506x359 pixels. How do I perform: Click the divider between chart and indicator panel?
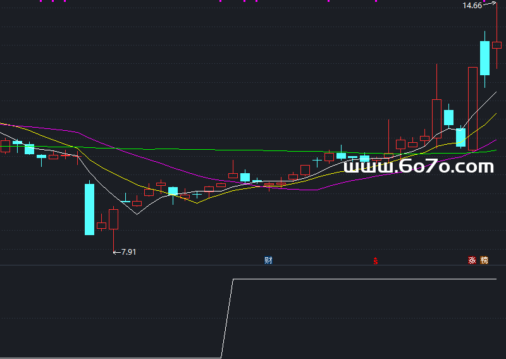pyautogui.click(x=253, y=266)
